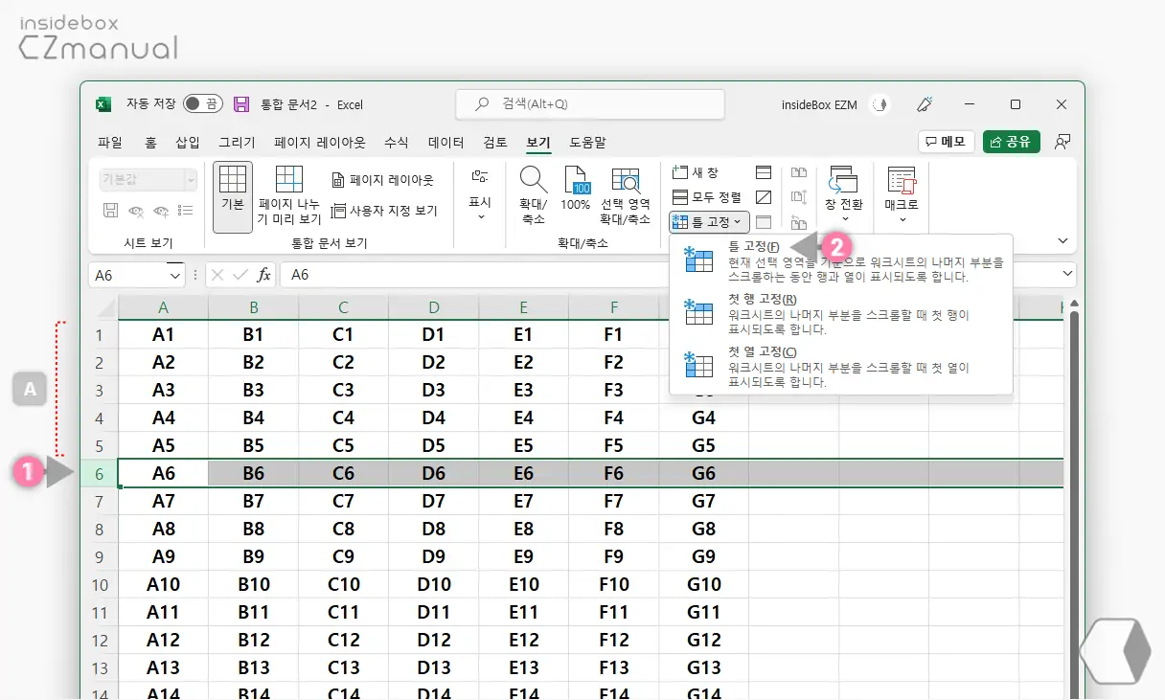Viewport: 1165px width, 700px height.
Task: Open the 파일 tab
Action: pos(110,142)
